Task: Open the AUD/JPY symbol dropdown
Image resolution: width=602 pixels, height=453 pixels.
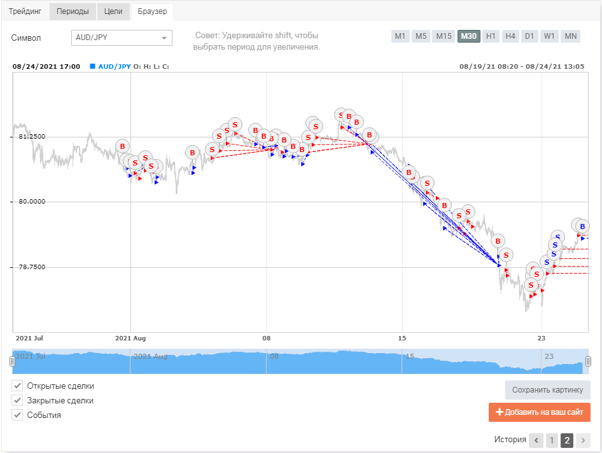Action: coord(122,38)
